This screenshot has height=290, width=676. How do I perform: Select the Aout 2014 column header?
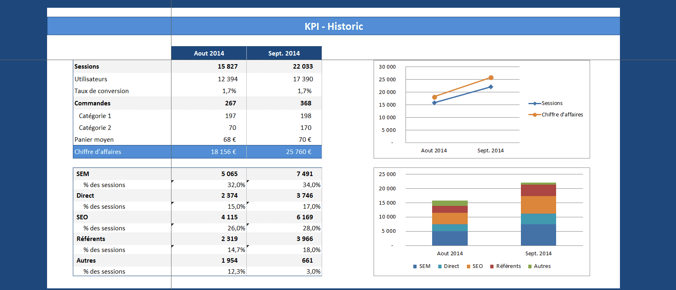pos(209,53)
